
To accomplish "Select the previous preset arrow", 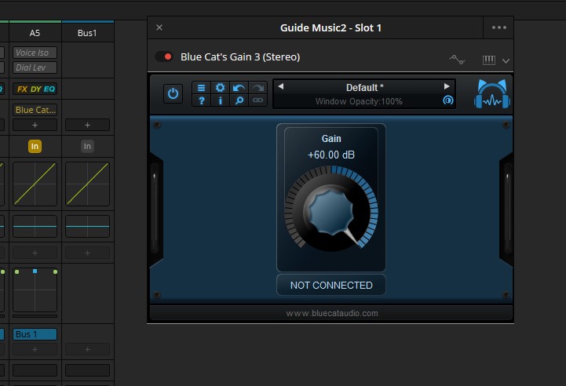I will coord(281,86).
